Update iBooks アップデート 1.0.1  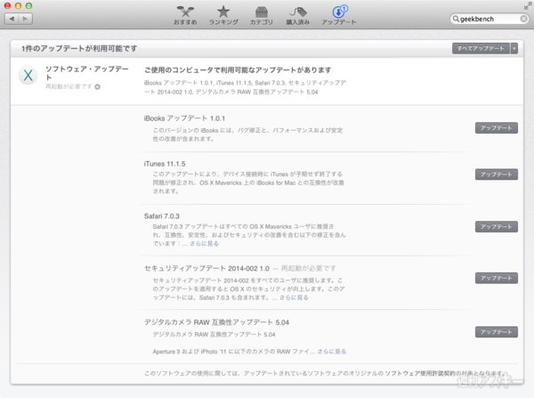[x=497, y=128]
